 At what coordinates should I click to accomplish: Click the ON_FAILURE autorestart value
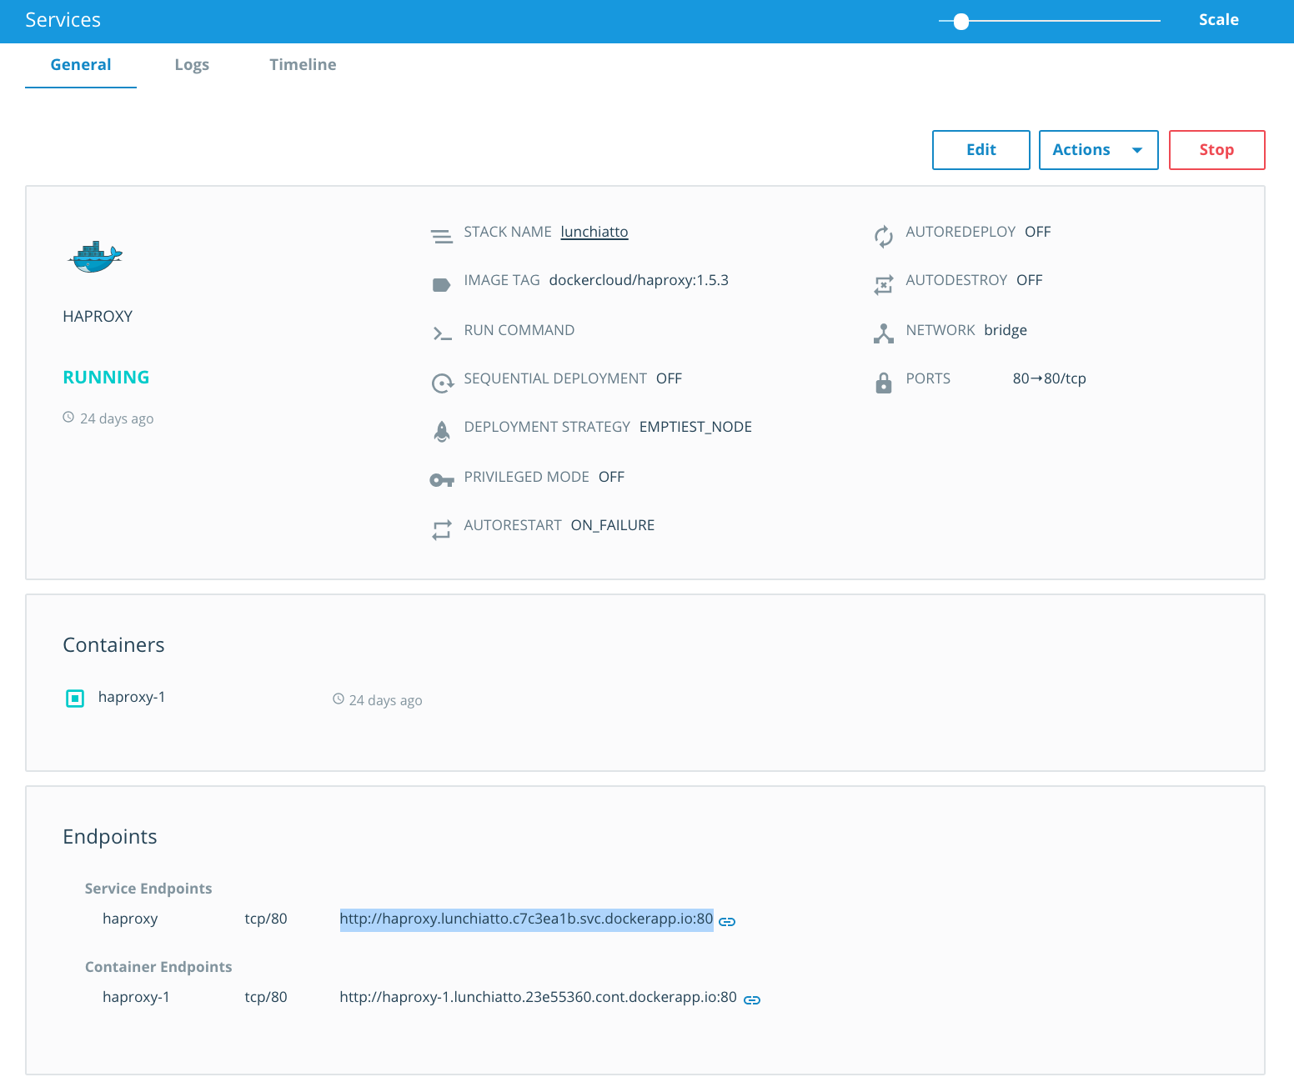tap(613, 525)
